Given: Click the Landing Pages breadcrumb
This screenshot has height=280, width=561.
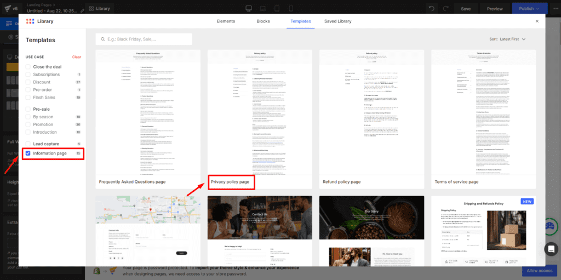Looking at the screenshot, I should pos(39,5).
